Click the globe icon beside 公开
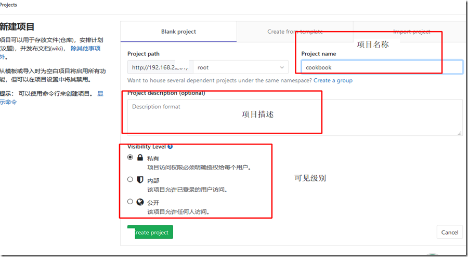468x257 pixels. click(x=140, y=202)
